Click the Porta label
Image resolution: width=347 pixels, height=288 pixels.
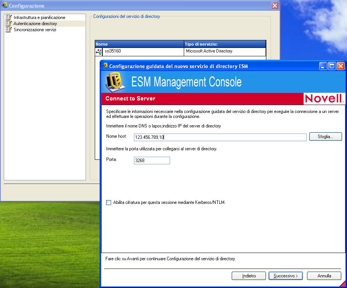111,159
